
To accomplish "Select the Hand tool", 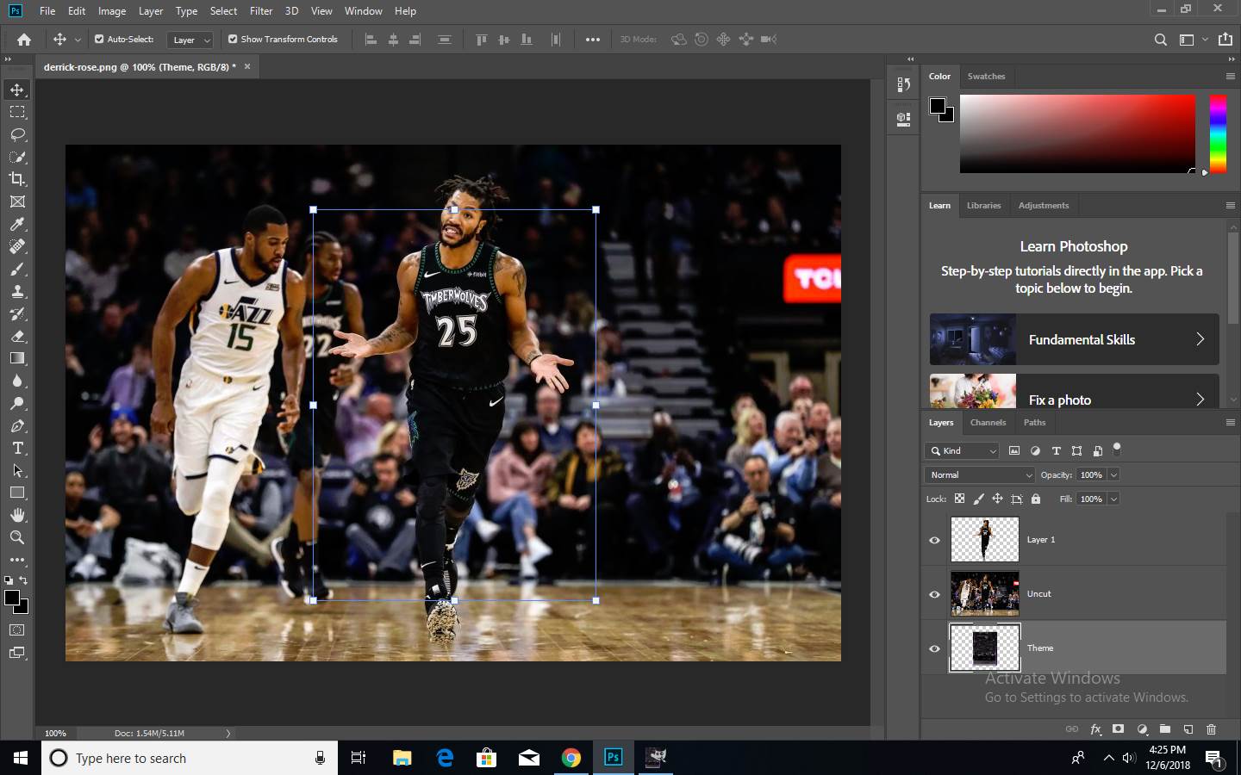I will coord(17,515).
